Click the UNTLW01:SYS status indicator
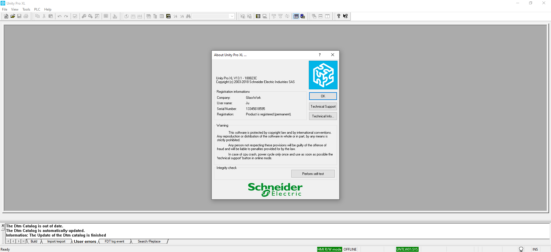551x252 pixels. [407, 249]
